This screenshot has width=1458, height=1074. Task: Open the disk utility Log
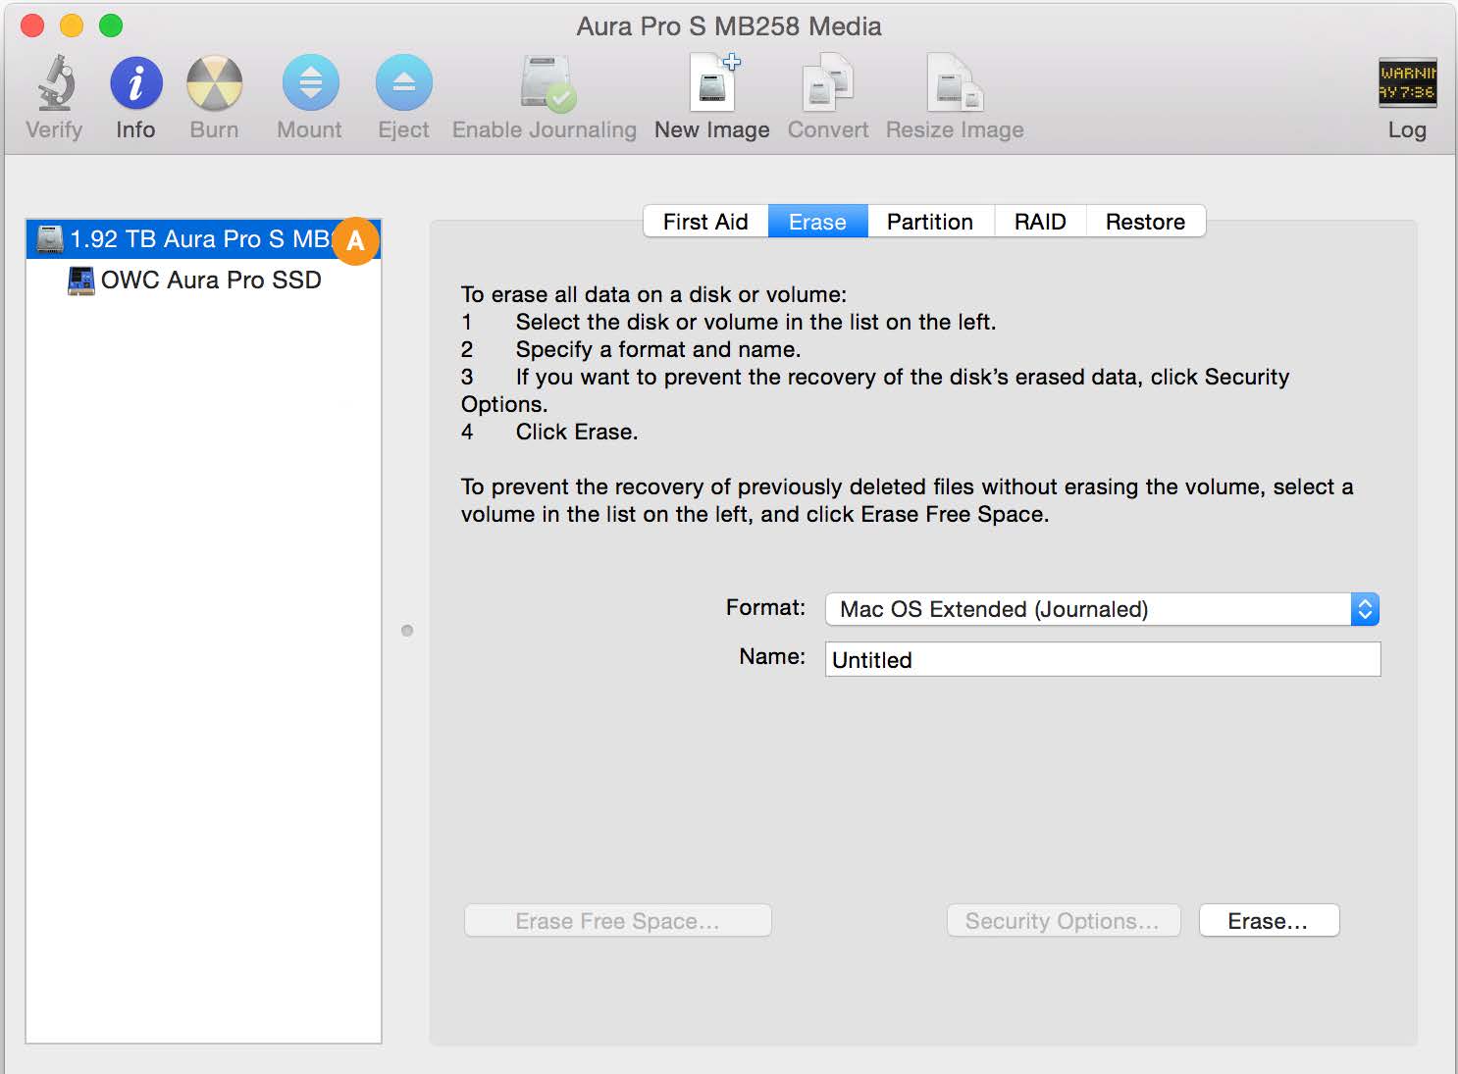tap(1407, 93)
